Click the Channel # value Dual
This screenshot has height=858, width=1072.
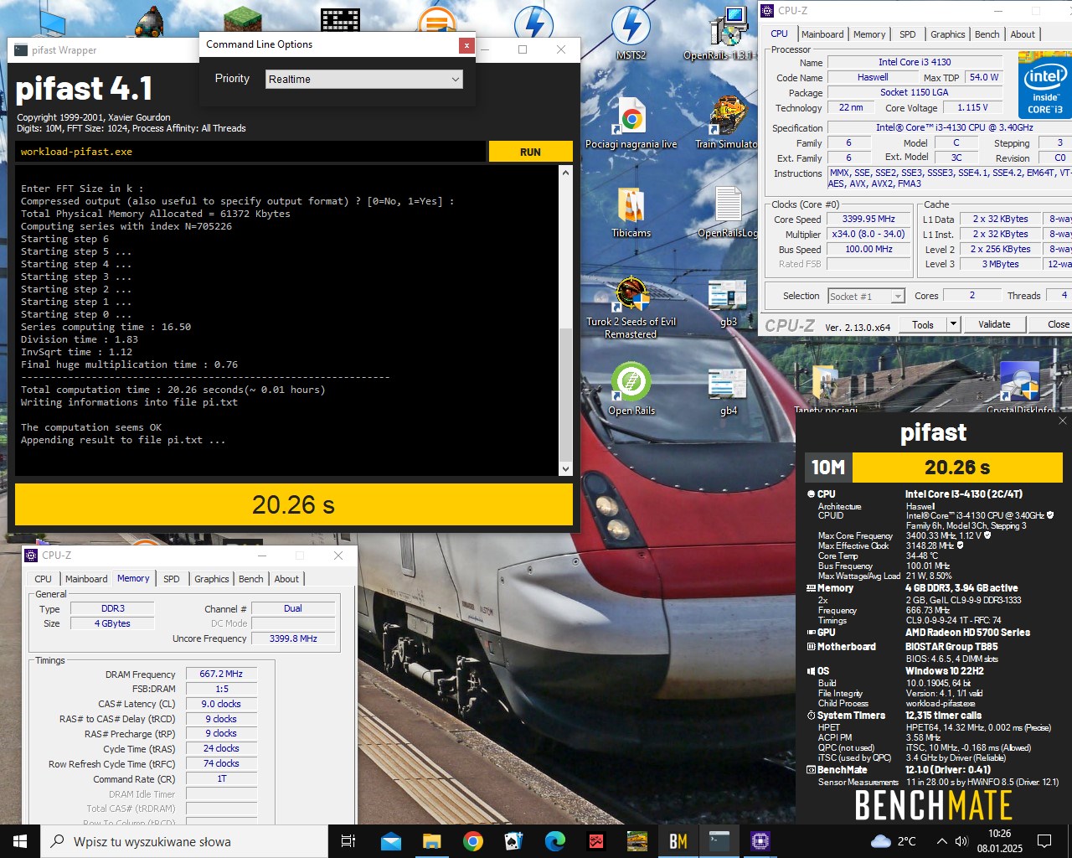pos(292,608)
